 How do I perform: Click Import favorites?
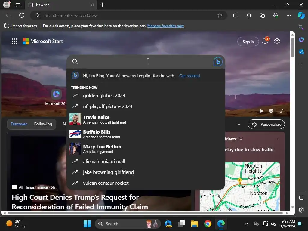pyautogui.click(x=20, y=26)
